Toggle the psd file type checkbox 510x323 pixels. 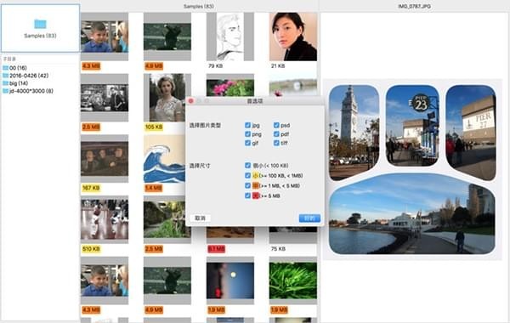[276, 125]
